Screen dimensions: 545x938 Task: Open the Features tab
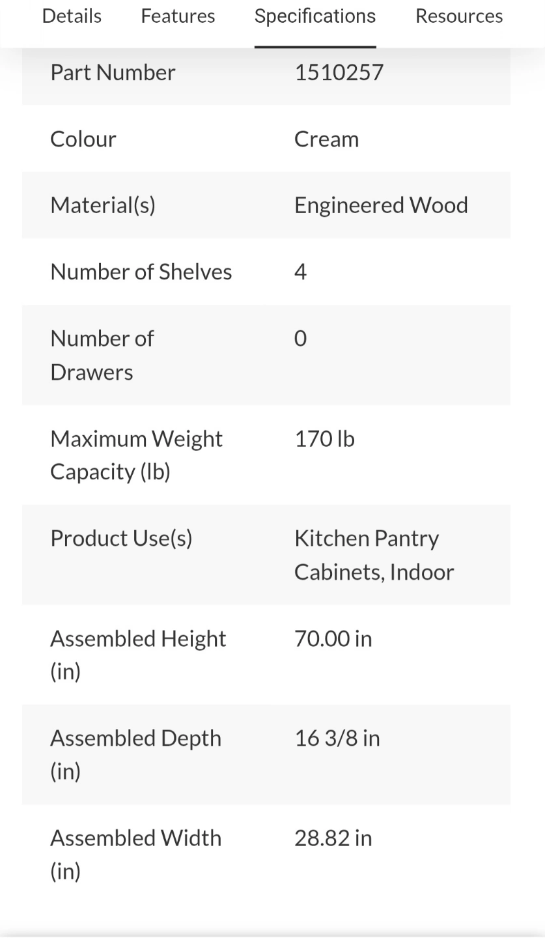[x=178, y=16]
